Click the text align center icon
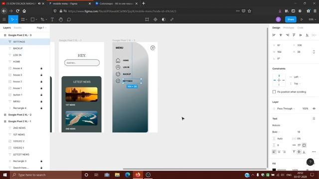Image resolution: width=319 pixels, height=179 pixels. (x=279, y=152)
